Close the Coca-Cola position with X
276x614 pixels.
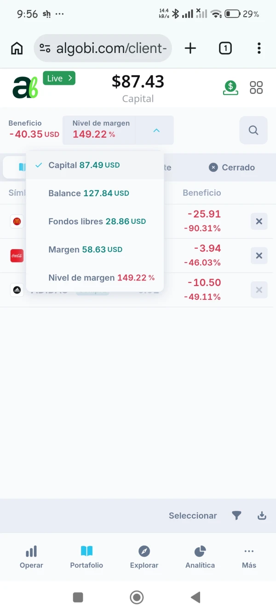[259, 256]
